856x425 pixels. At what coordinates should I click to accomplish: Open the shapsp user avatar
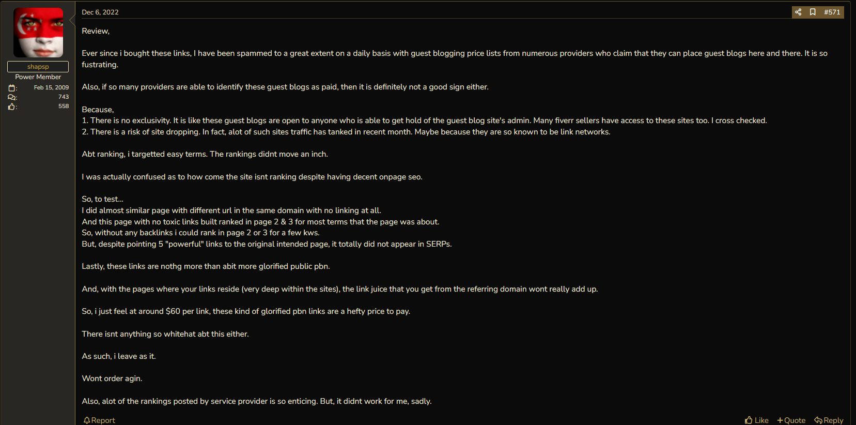point(38,32)
